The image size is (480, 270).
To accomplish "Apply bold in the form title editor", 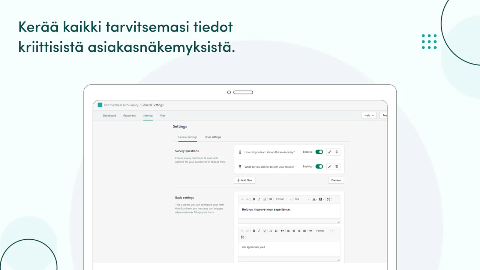I will tap(254, 199).
